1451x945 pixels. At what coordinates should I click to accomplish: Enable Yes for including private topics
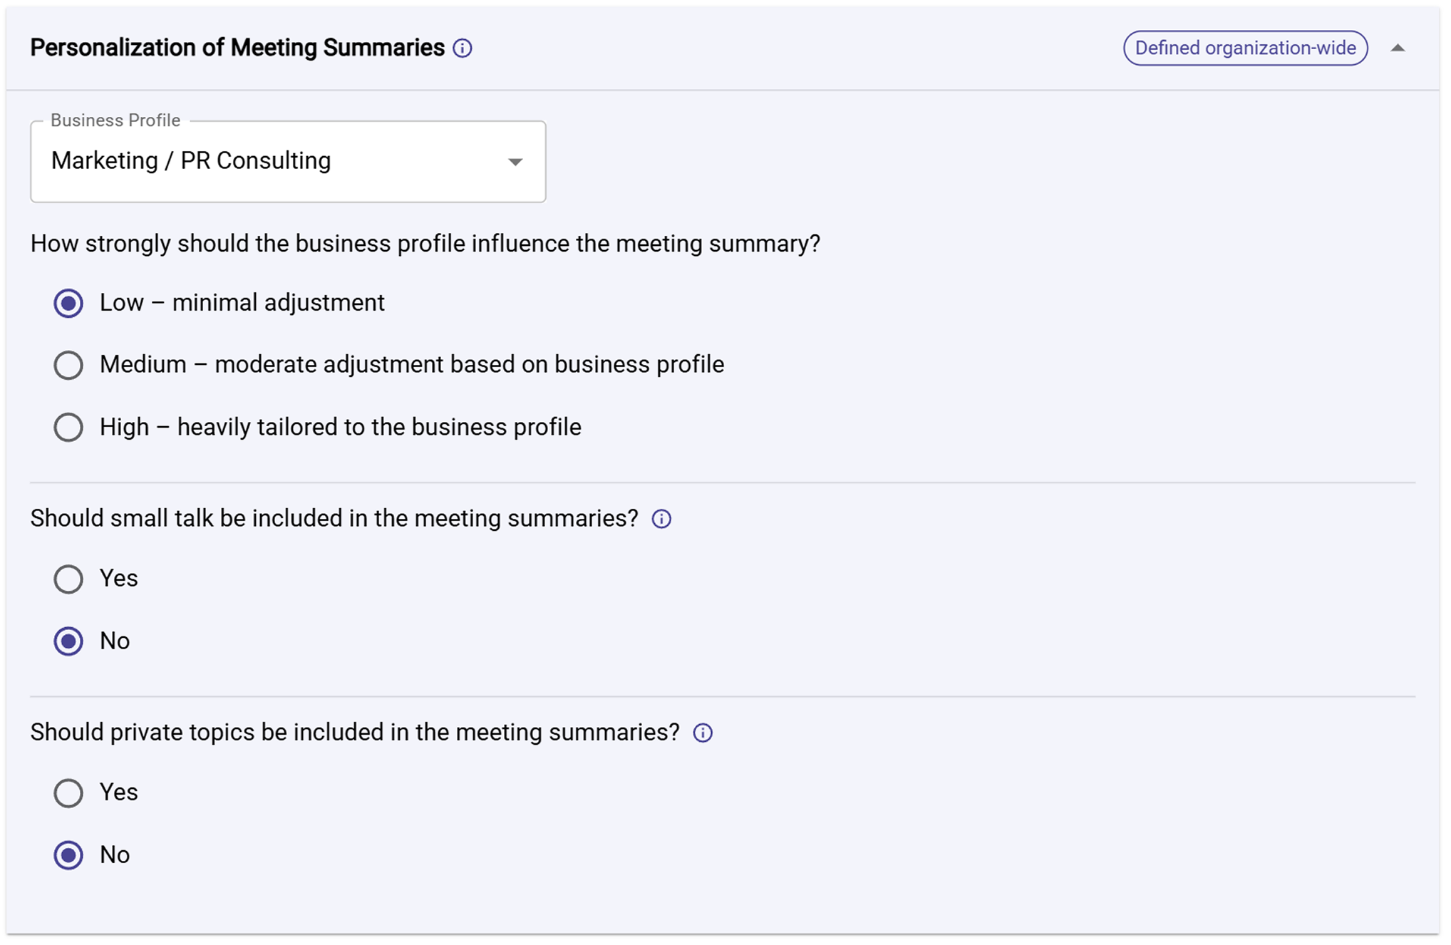pos(68,793)
